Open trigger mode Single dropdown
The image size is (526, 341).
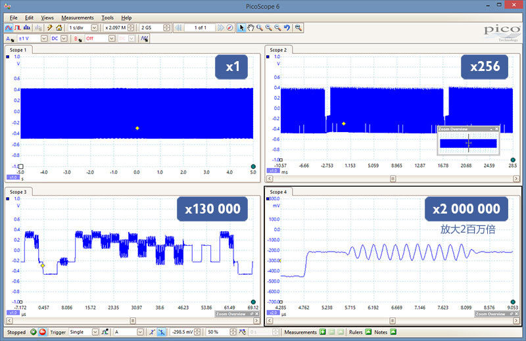[x=95, y=332]
